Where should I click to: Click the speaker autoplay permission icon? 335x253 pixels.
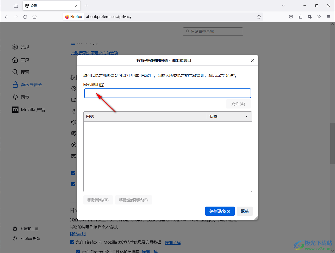74,122
